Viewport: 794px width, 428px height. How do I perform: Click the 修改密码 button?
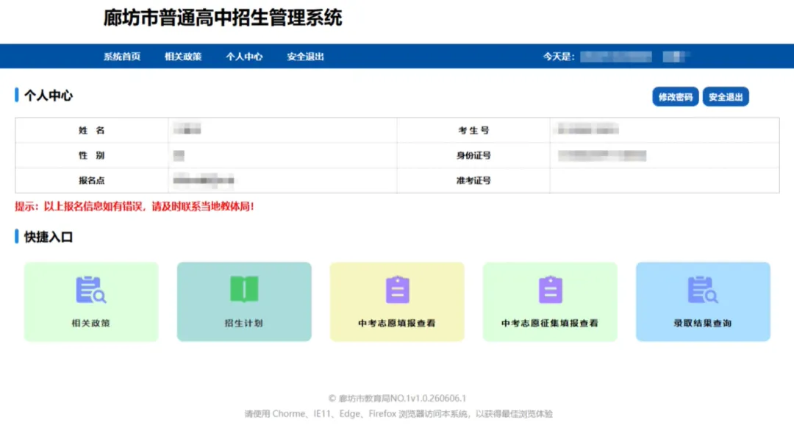click(x=676, y=97)
